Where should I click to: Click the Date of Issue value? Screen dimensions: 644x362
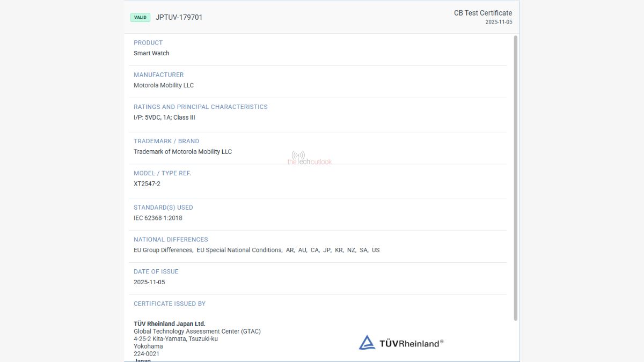pos(149,282)
